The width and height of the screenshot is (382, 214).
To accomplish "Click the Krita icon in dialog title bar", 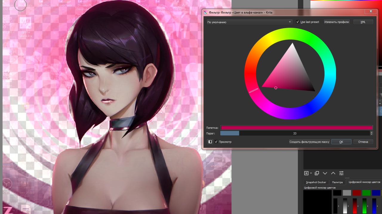I will click(205, 13).
